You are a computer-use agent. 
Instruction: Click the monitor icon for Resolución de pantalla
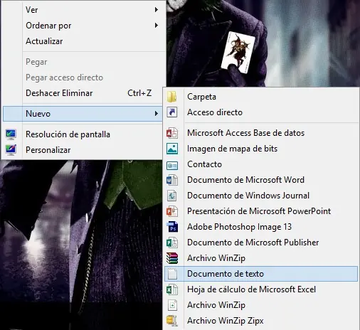coord(11,134)
